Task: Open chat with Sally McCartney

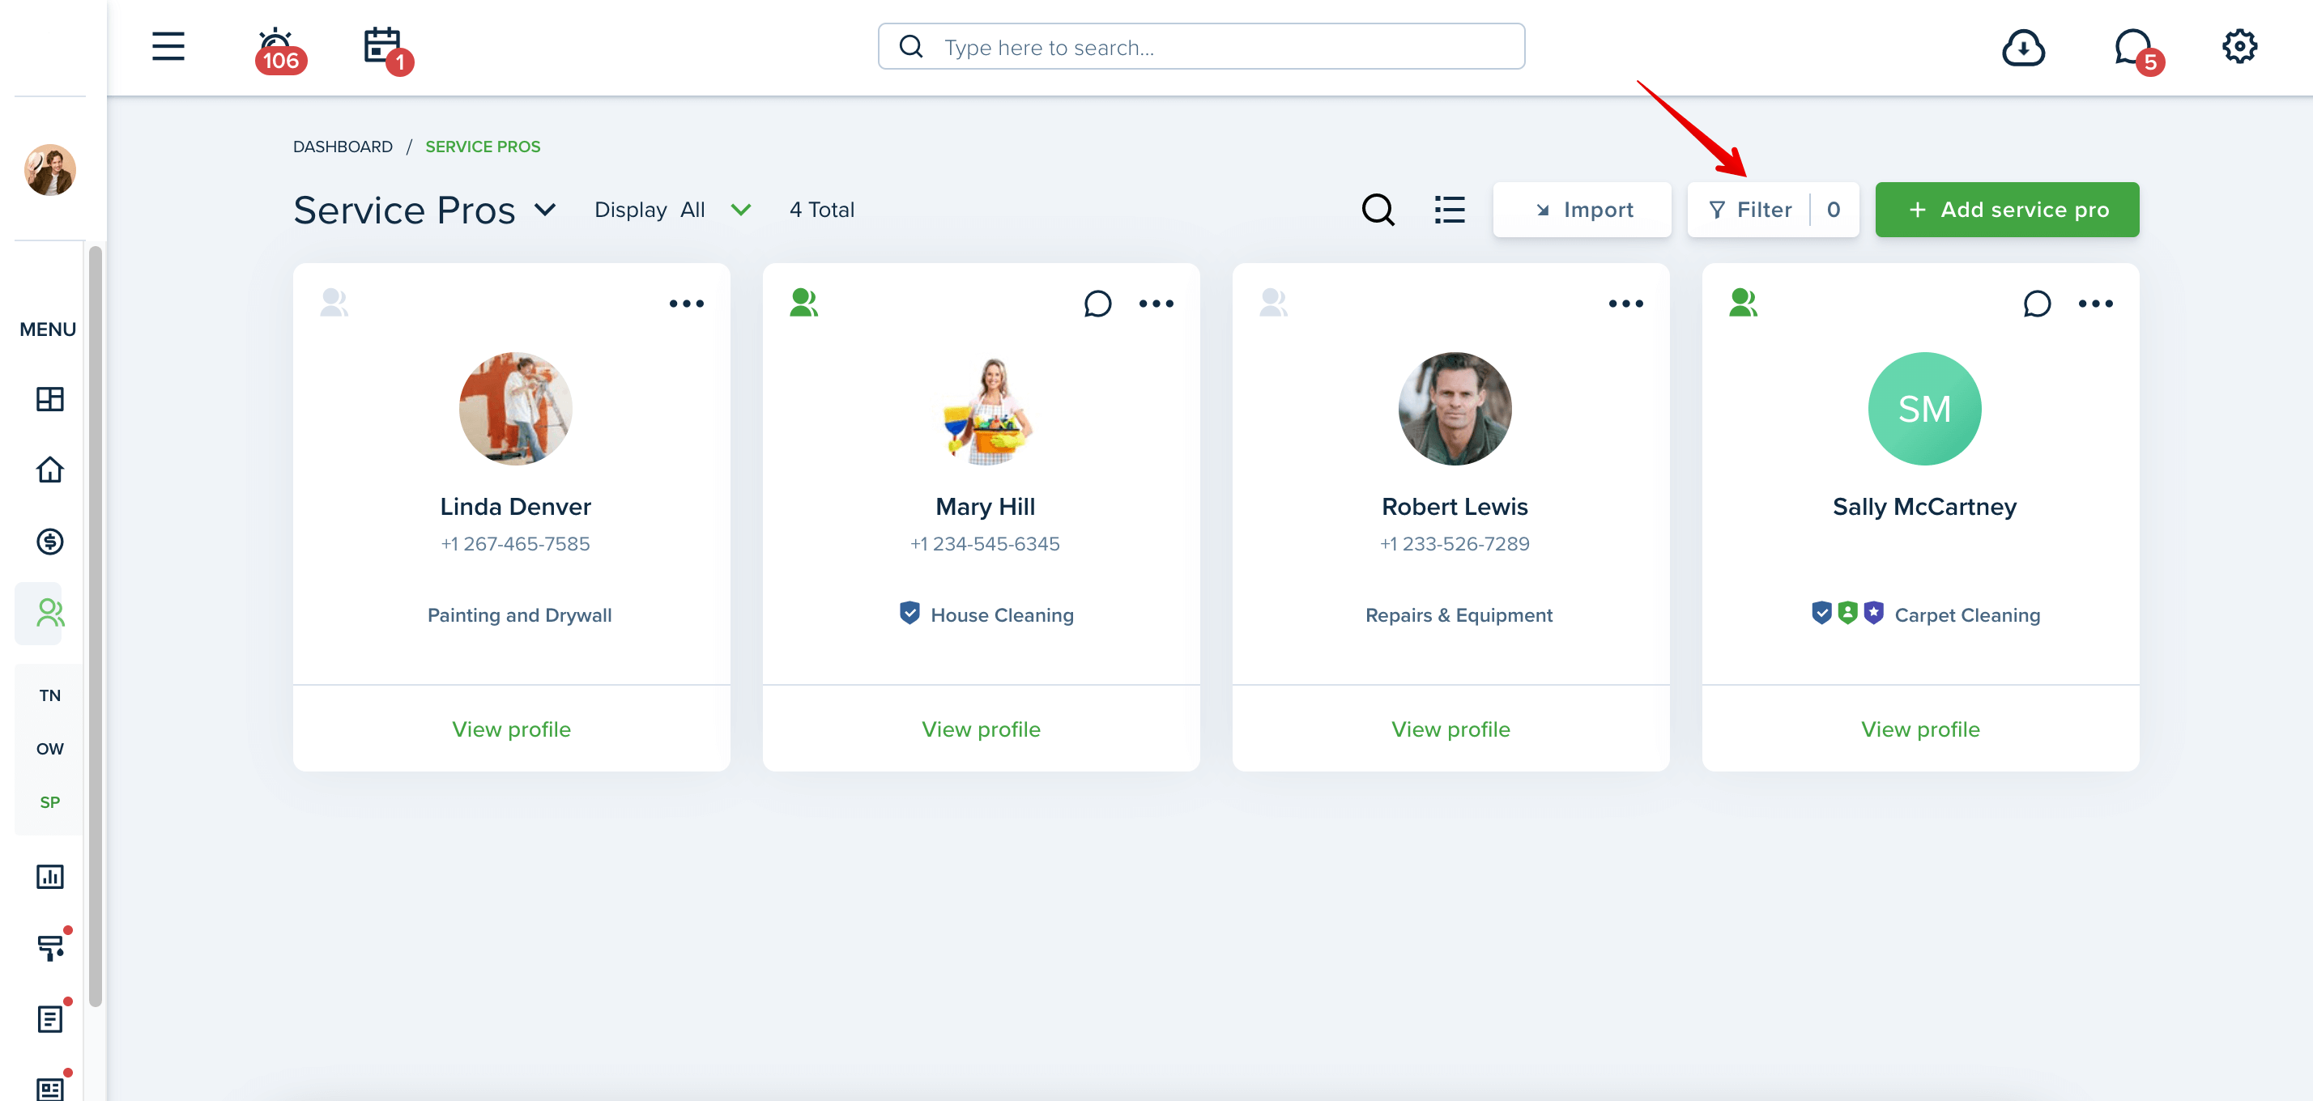Action: pyautogui.click(x=2037, y=304)
